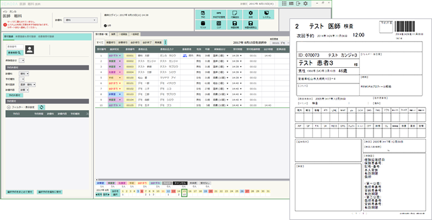432x220 pixels.
Task: Click the patient number input field
Action: tap(15, 47)
